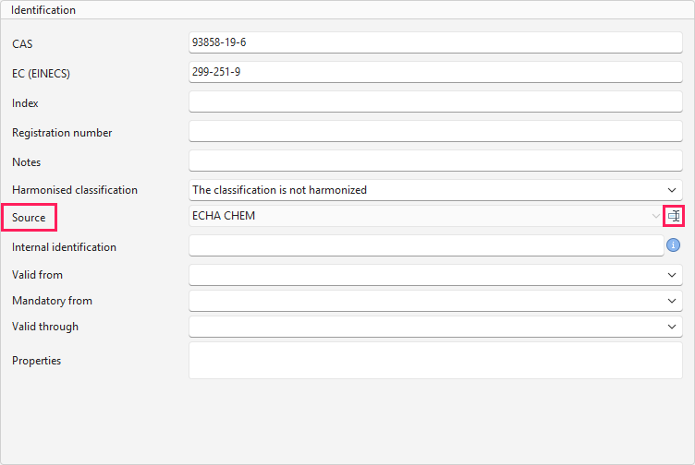The height and width of the screenshot is (465, 695).
Task: Click the Properties label
Action: pos(36,361)
